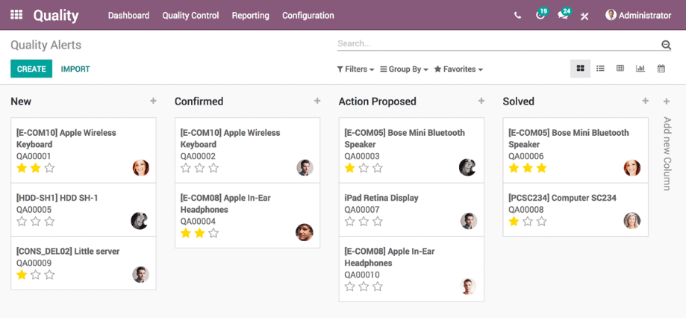Switch to list view
The width and height of the screenshot is (686, 318).
600,69
